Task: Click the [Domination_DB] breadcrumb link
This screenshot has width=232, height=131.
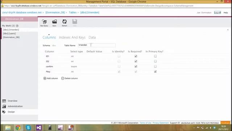Action: [55, 12]
